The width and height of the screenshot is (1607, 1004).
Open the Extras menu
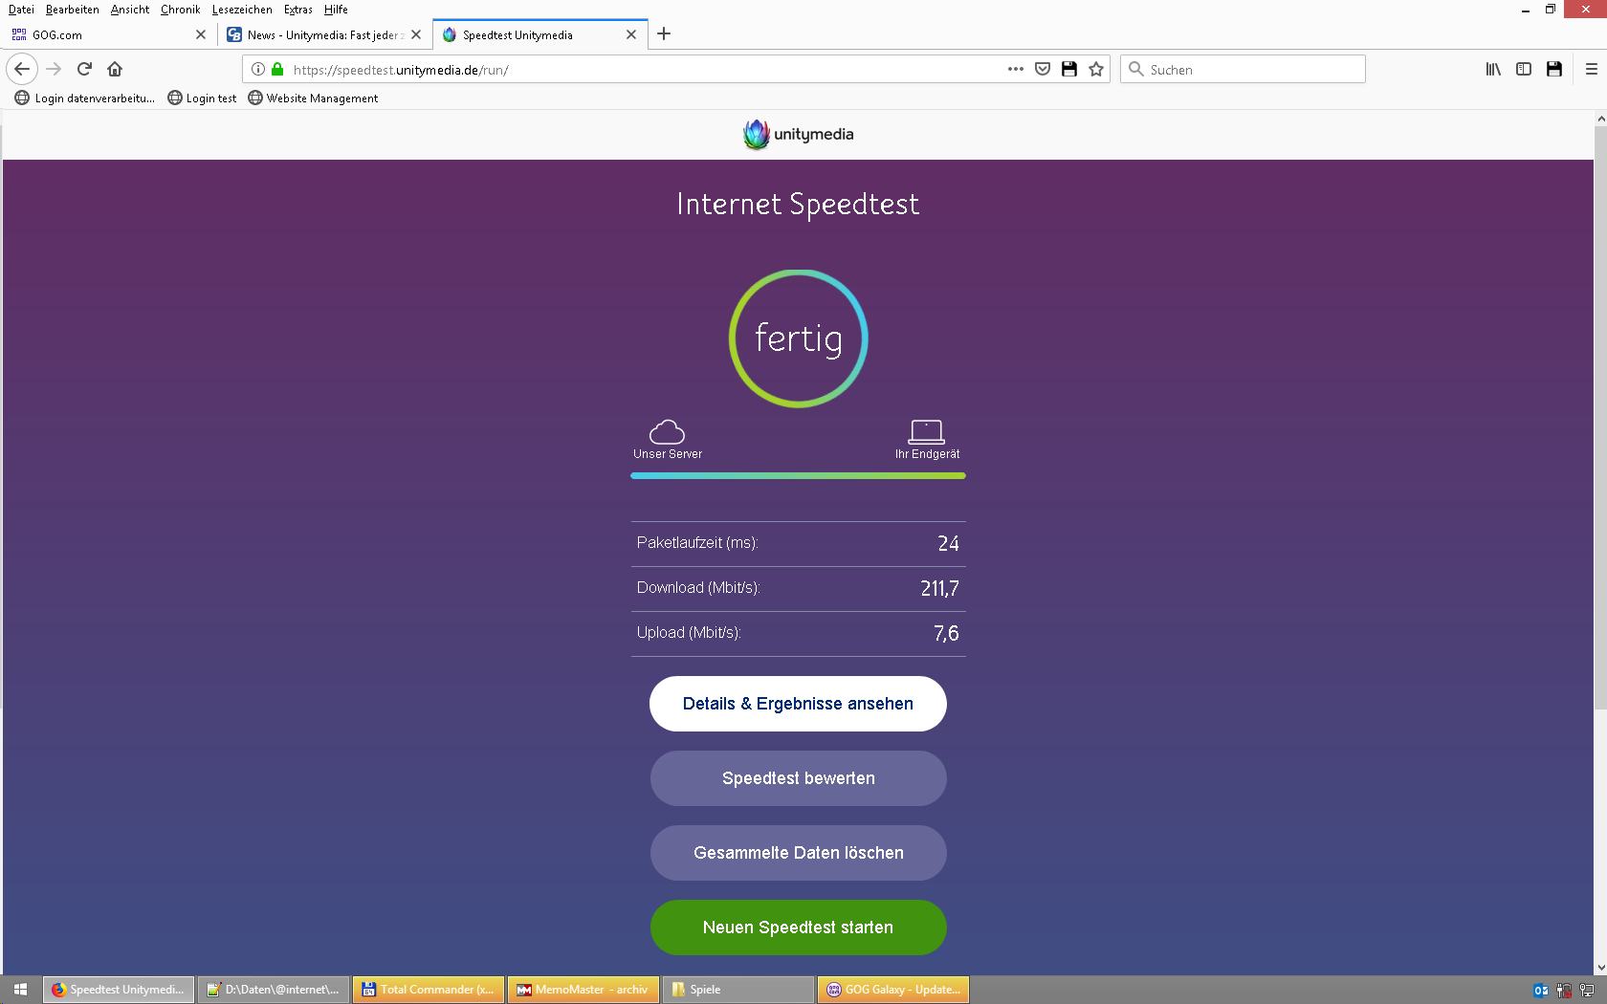click(298, 10)
